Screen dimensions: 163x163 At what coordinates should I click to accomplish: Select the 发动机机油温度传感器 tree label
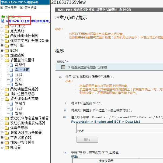click(28, 123)
